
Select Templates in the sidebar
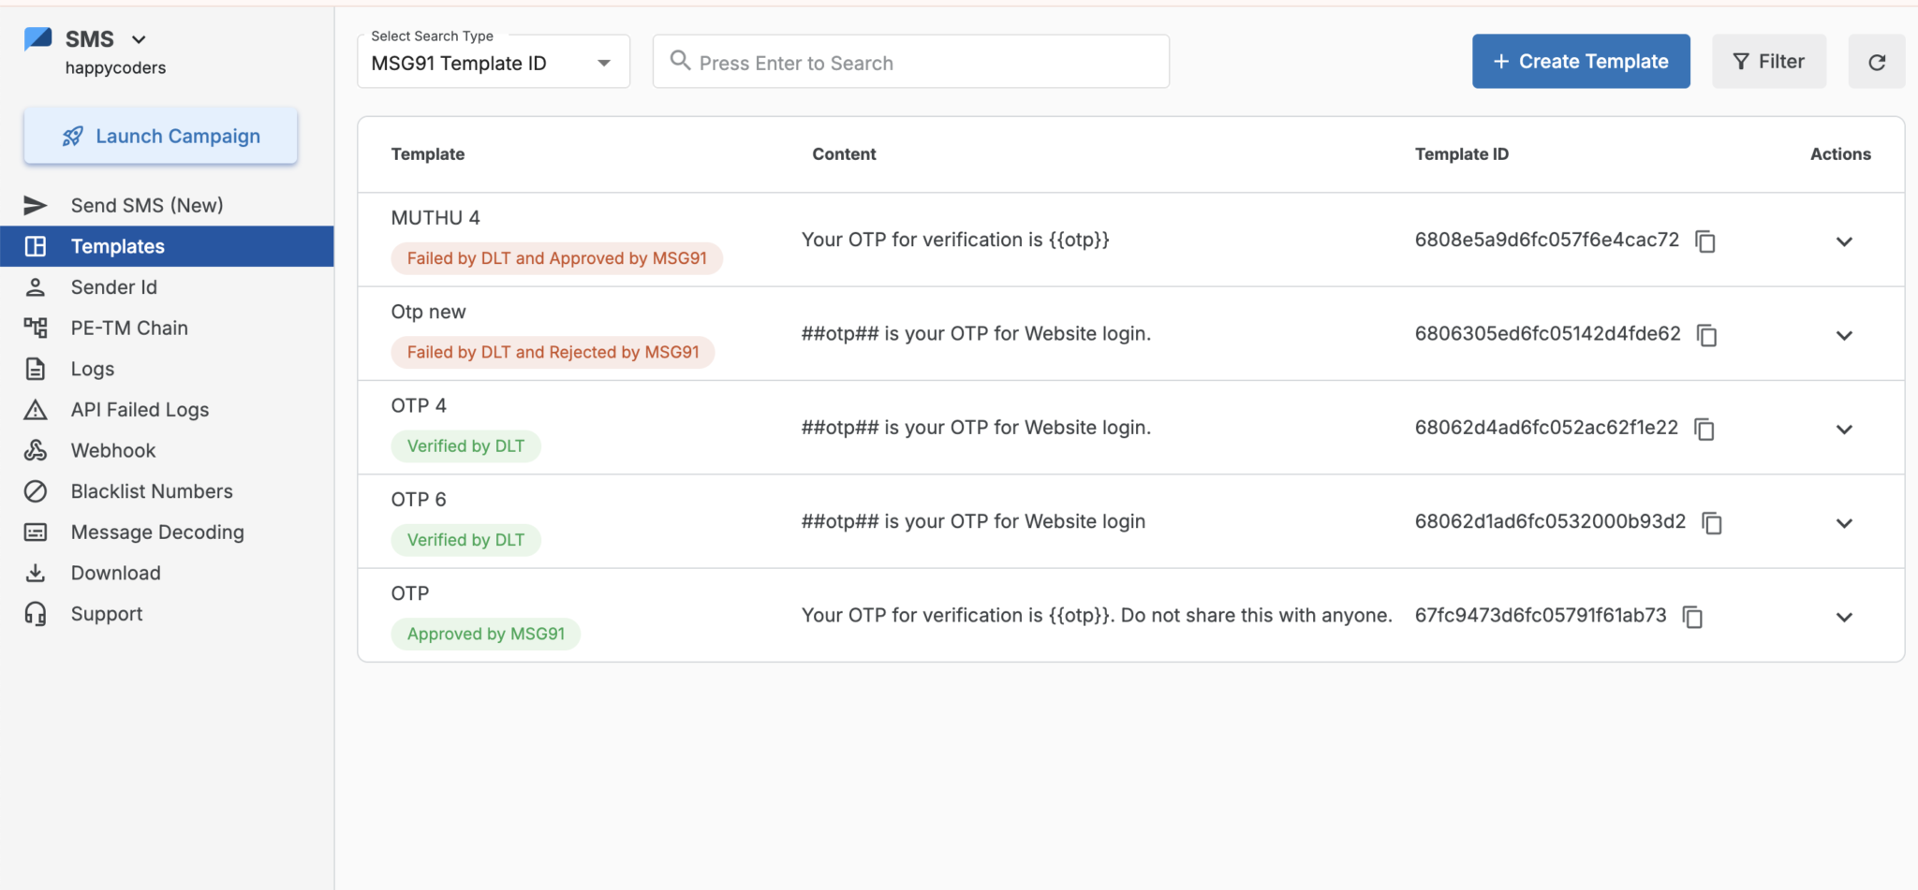pos(167,246)
